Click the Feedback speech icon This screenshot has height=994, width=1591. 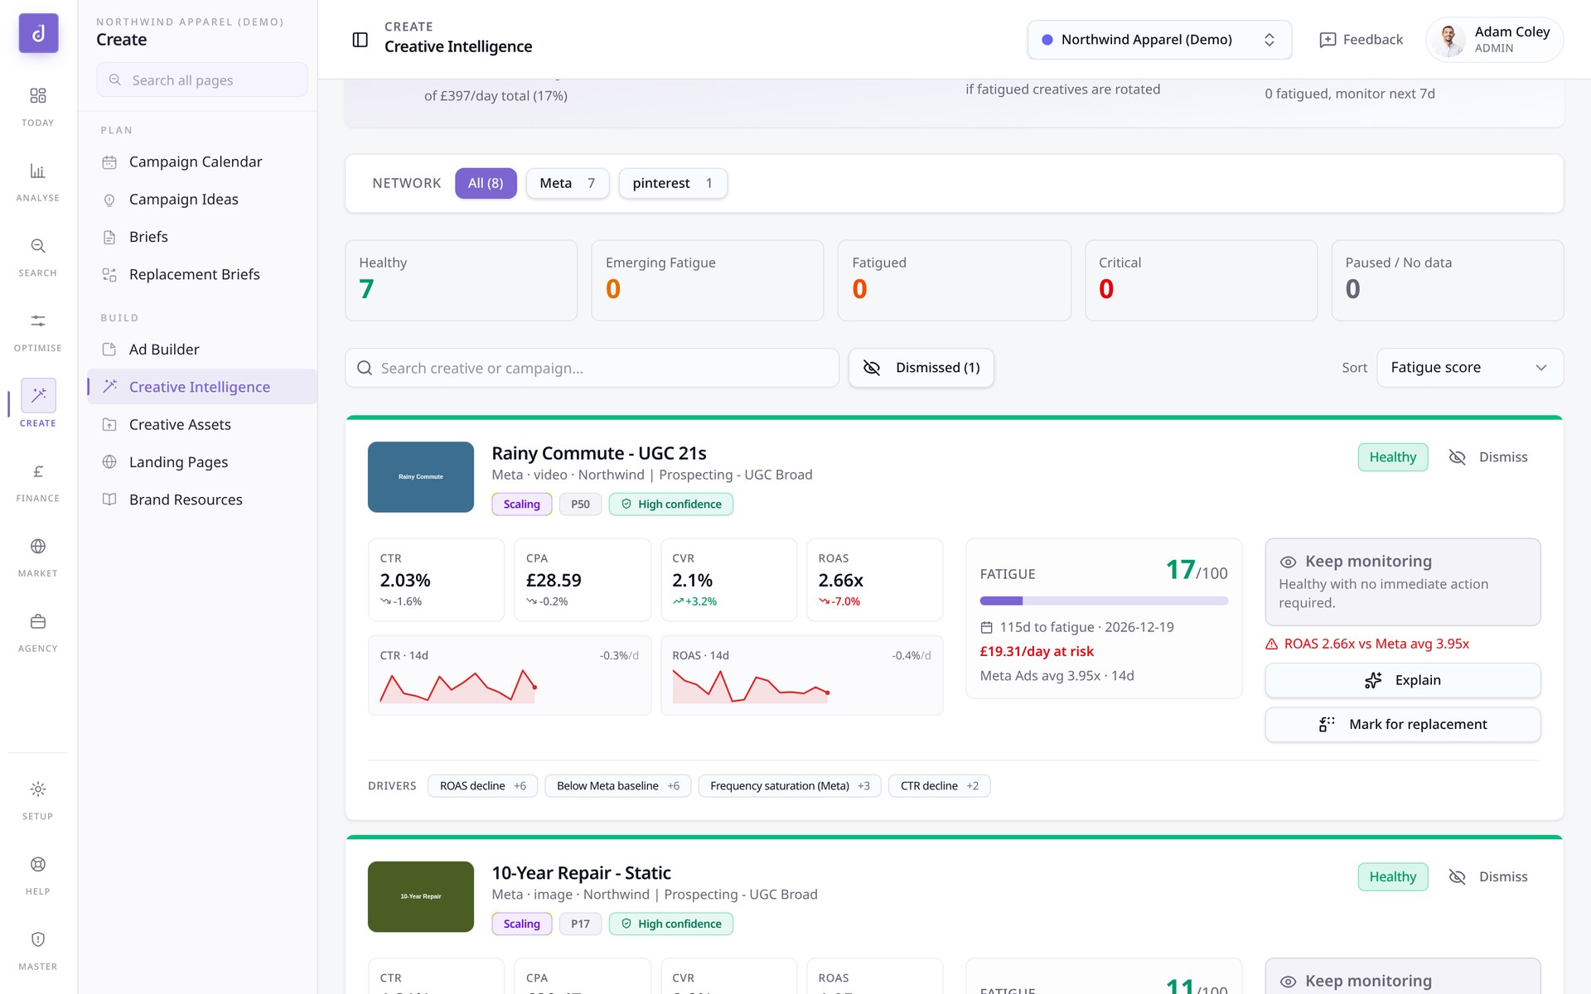coord(1327,40)
